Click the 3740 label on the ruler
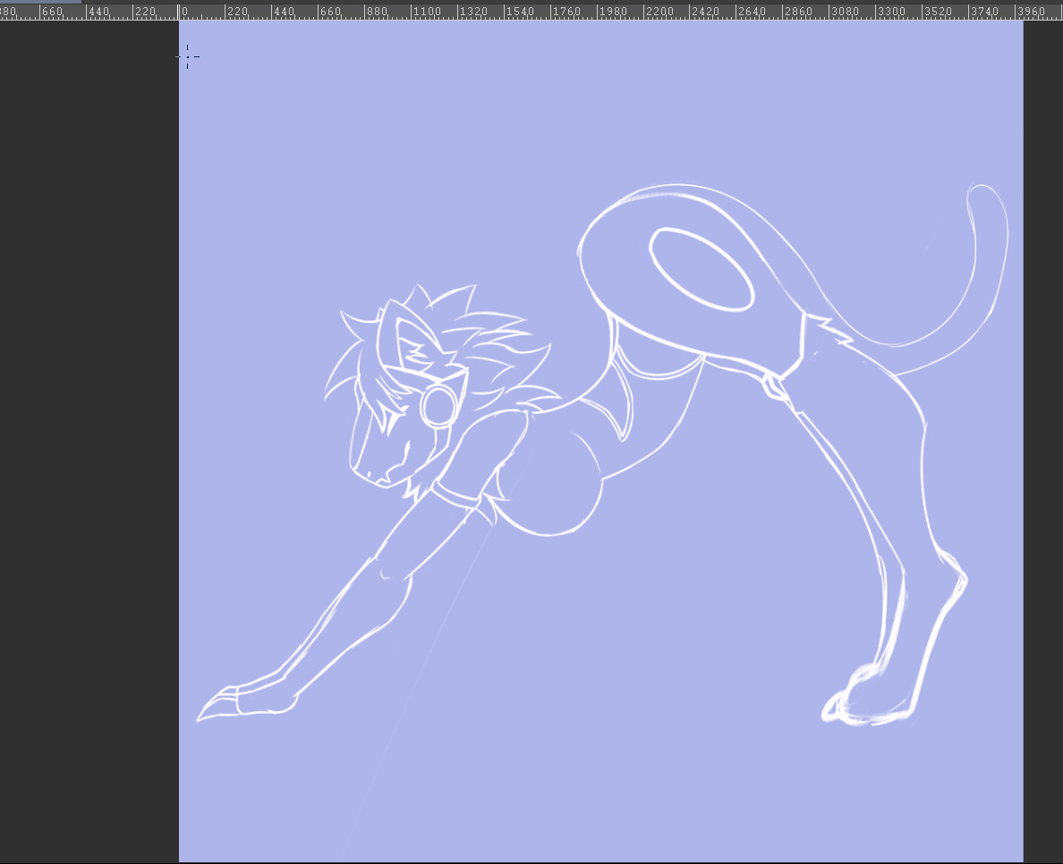This screenshot has height=864, width=1063. click(x=984, y=12)
